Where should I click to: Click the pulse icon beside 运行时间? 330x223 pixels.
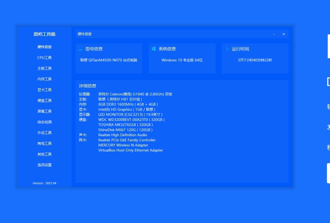(227, 49)
